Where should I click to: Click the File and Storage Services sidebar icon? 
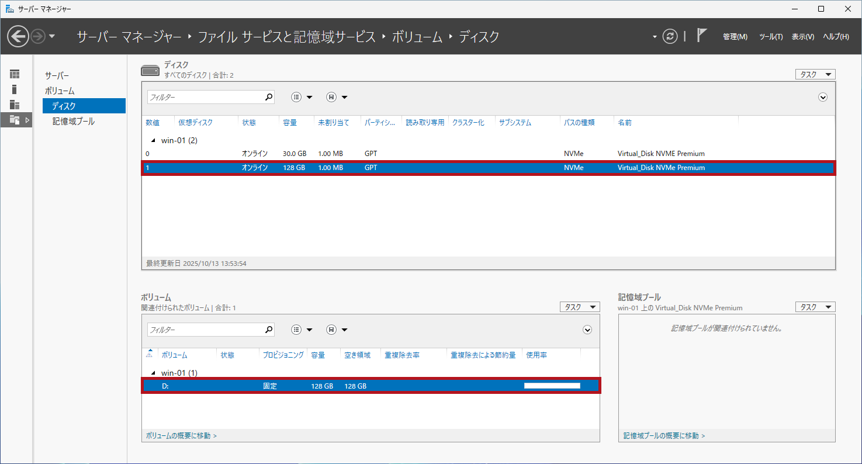(x=15, y=120)
